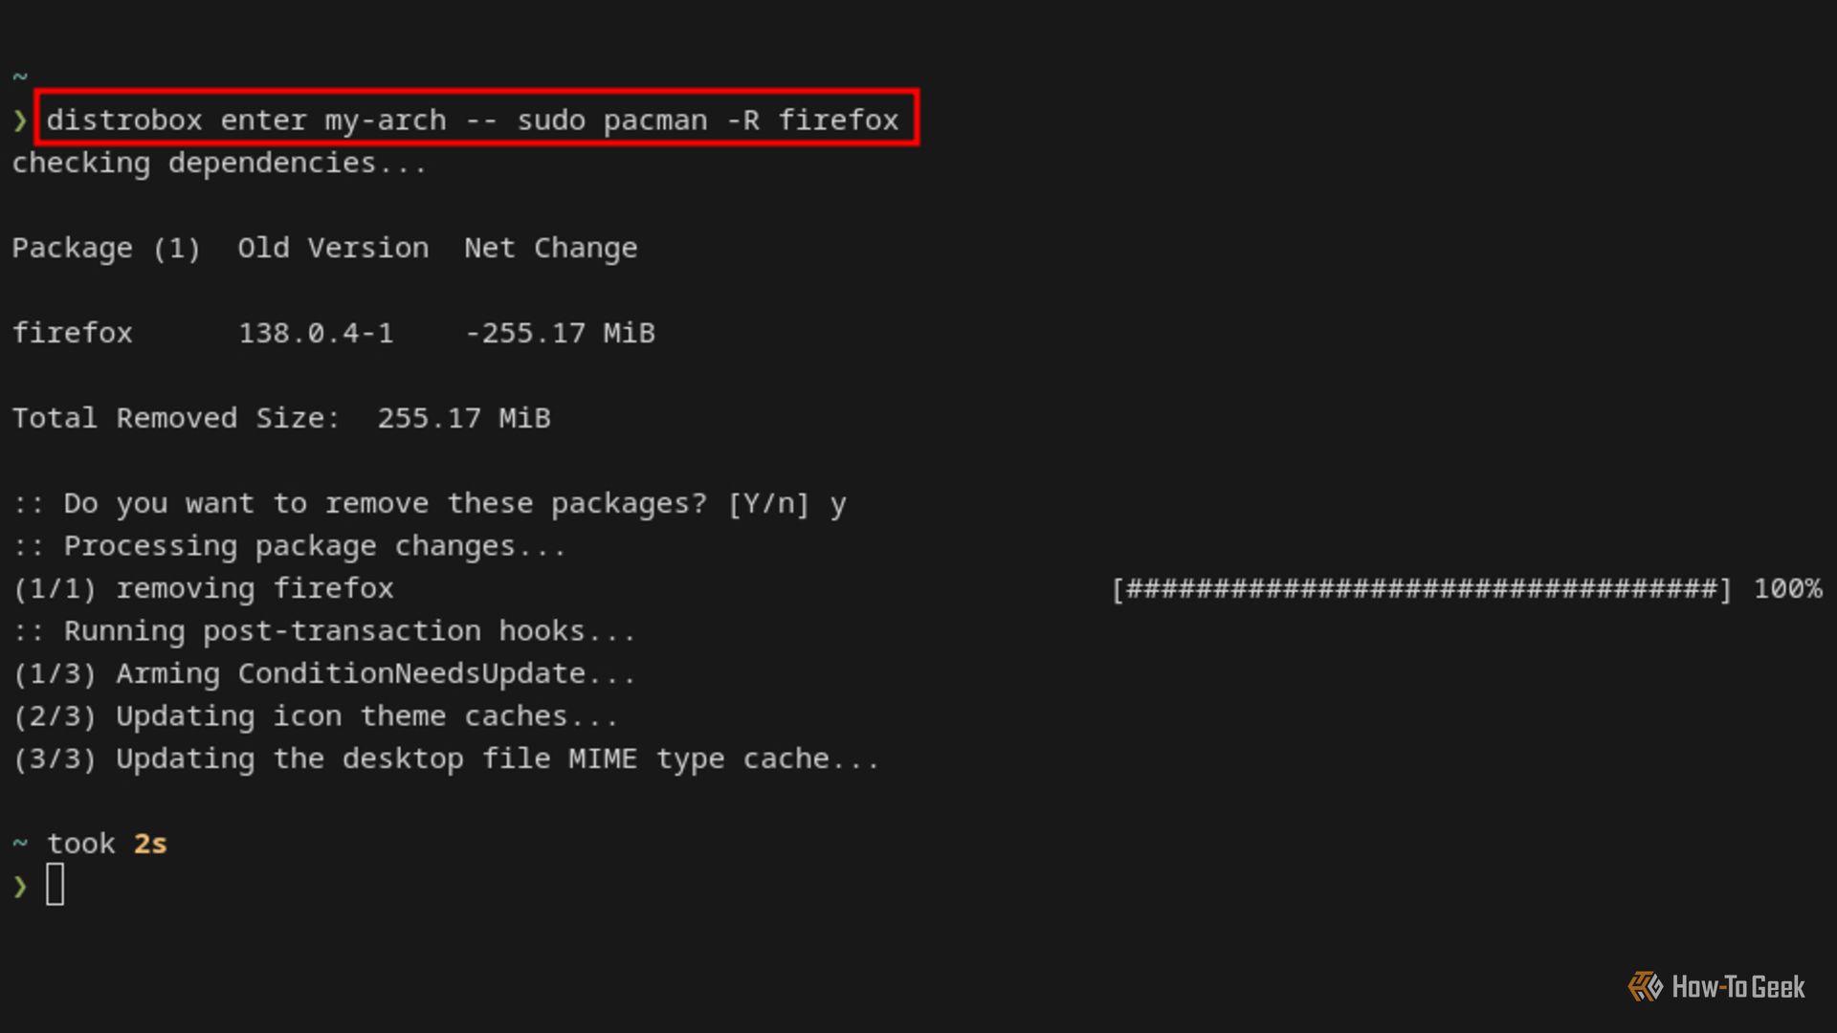Image resolution: width=1837 pixels, height=1033 pixels.
Task: Click firefox version number 138.0.4-1
Action: 316,333
